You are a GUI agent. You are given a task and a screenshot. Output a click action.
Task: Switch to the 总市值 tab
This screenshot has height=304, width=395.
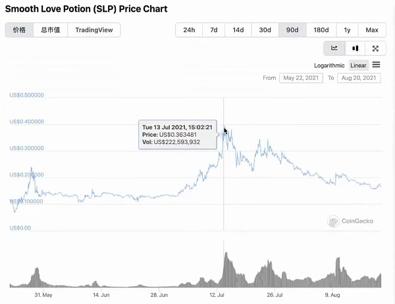(x=51, y=30)
